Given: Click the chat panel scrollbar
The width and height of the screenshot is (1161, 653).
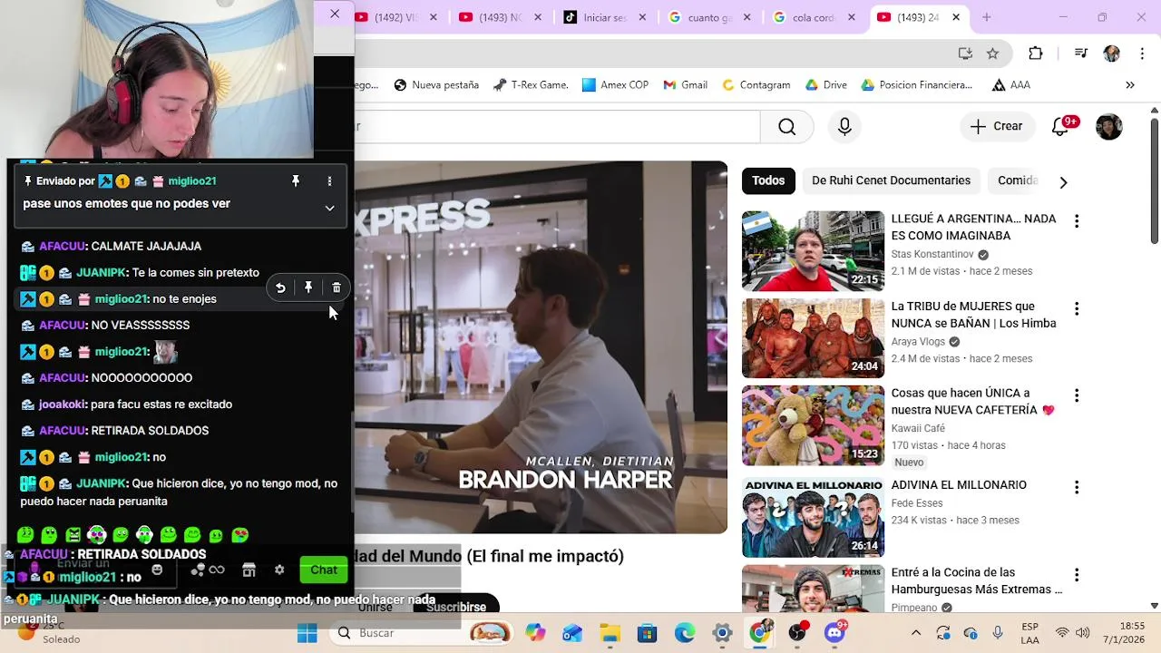Looking at the screenshot, I should 351,463.
